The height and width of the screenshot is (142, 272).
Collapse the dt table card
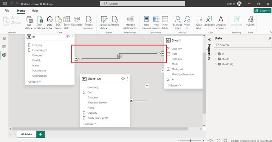click(35, 82)
